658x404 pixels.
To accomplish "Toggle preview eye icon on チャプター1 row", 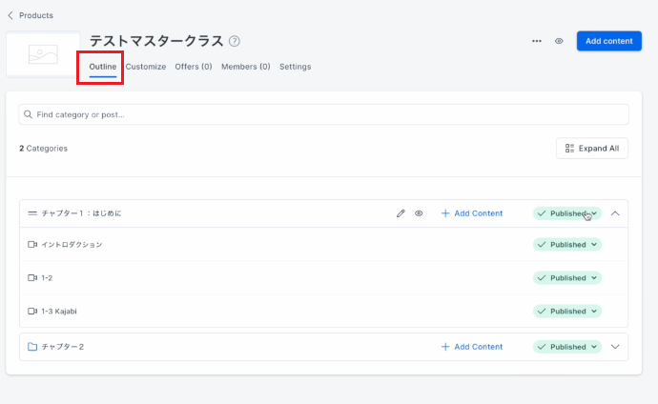I will tap(419, 213).
